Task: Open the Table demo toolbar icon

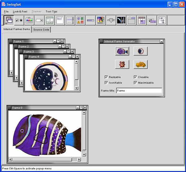Action: coord(142,20)
